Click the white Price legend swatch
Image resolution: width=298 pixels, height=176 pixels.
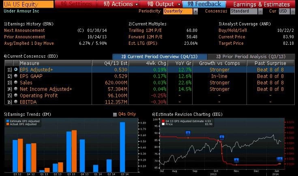pyautogui.click(x=163, y=124)
